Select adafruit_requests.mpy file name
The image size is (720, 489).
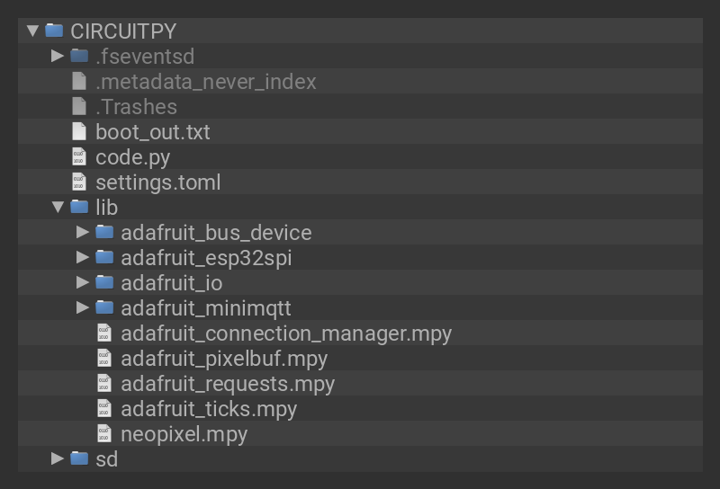click(x=227, y=383)
